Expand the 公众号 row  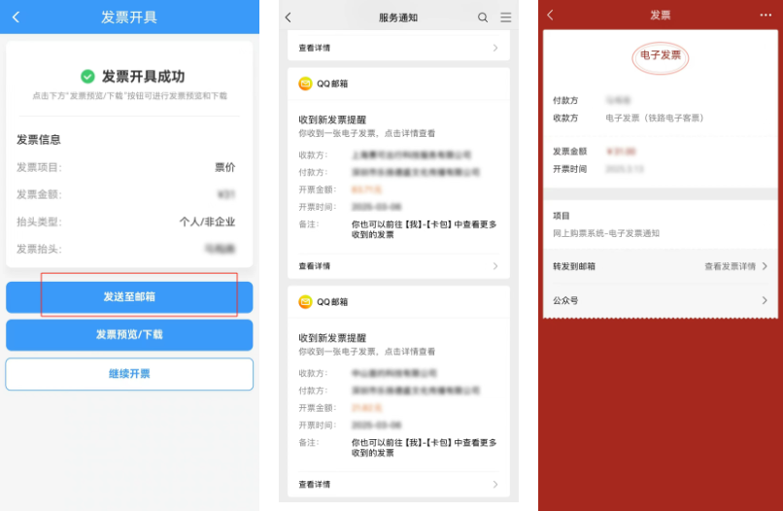pyautogui.click(x=661, y=300)
